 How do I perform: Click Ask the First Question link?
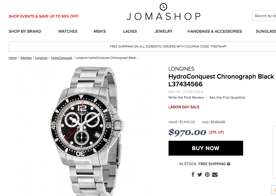tap(227, 98)
